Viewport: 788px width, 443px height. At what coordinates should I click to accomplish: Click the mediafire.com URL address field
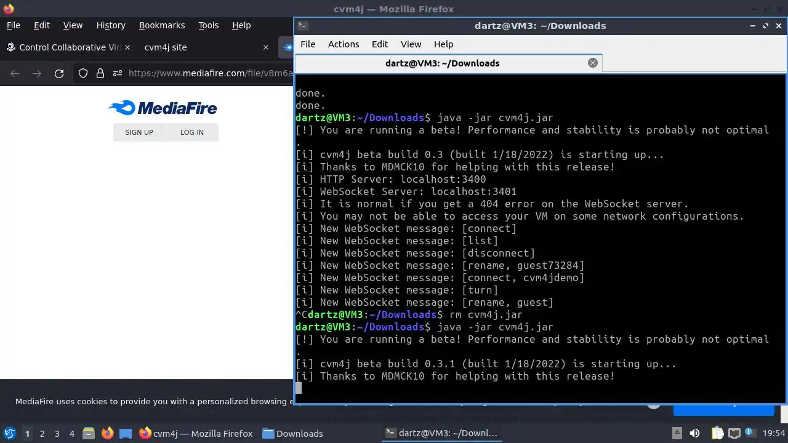tap(211, 74)
